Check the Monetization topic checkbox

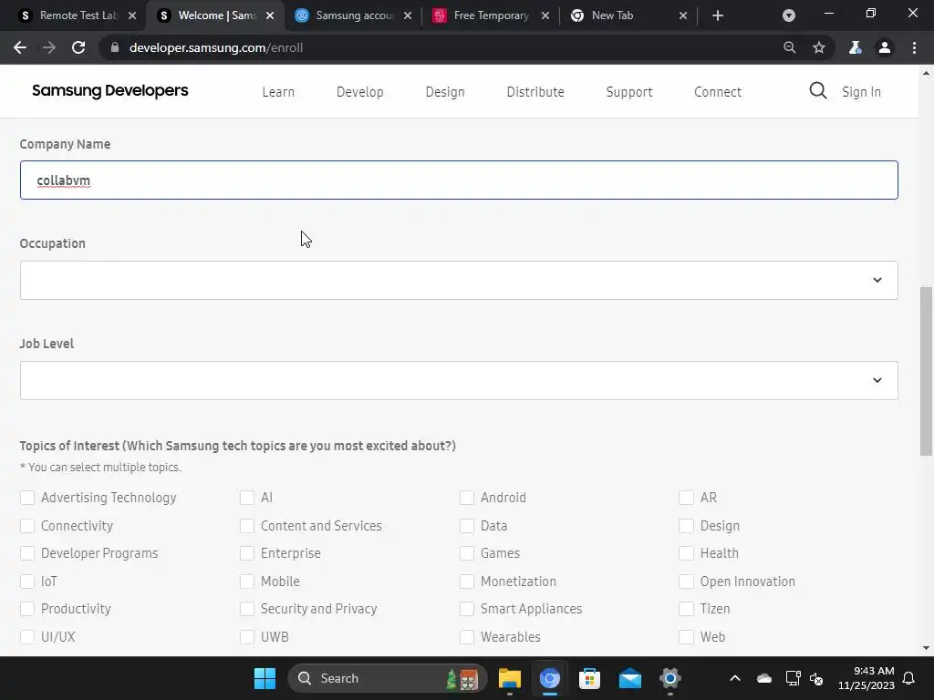coord(467,581)
